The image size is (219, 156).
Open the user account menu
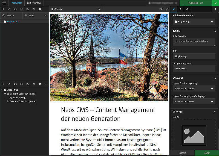coord(163,3)
